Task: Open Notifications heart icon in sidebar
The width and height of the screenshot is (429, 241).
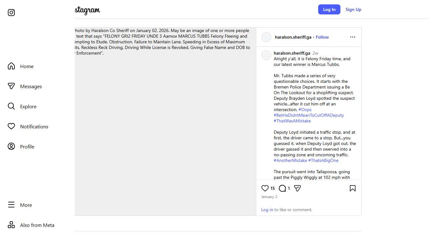Action: click(34, 126)
